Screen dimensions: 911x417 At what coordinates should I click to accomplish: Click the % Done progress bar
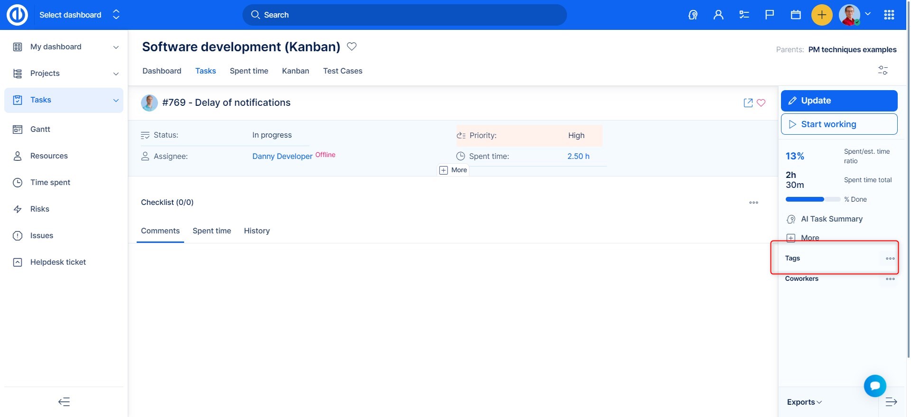point(812,199)
